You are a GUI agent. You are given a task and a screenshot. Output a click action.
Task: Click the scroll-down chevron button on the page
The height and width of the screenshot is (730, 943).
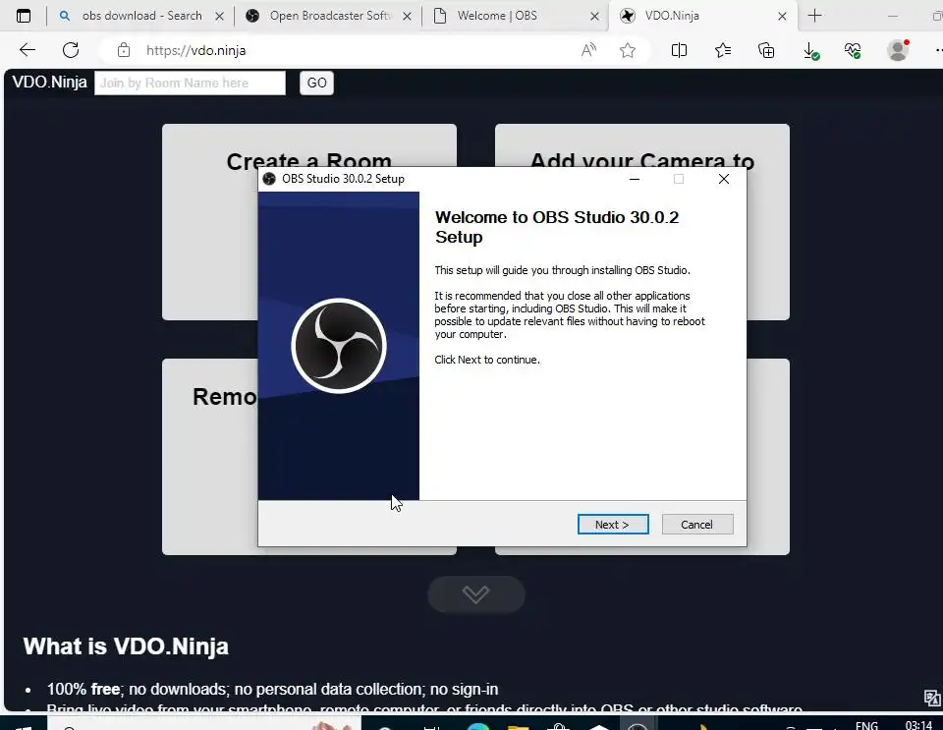click(x=475, y=594)
